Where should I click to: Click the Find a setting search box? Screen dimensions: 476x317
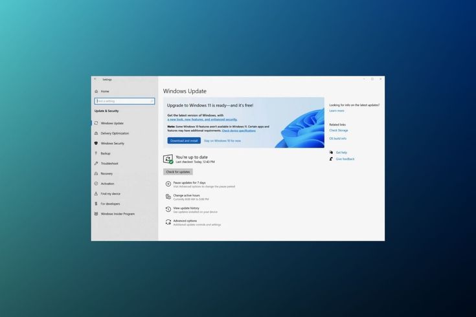124,101
